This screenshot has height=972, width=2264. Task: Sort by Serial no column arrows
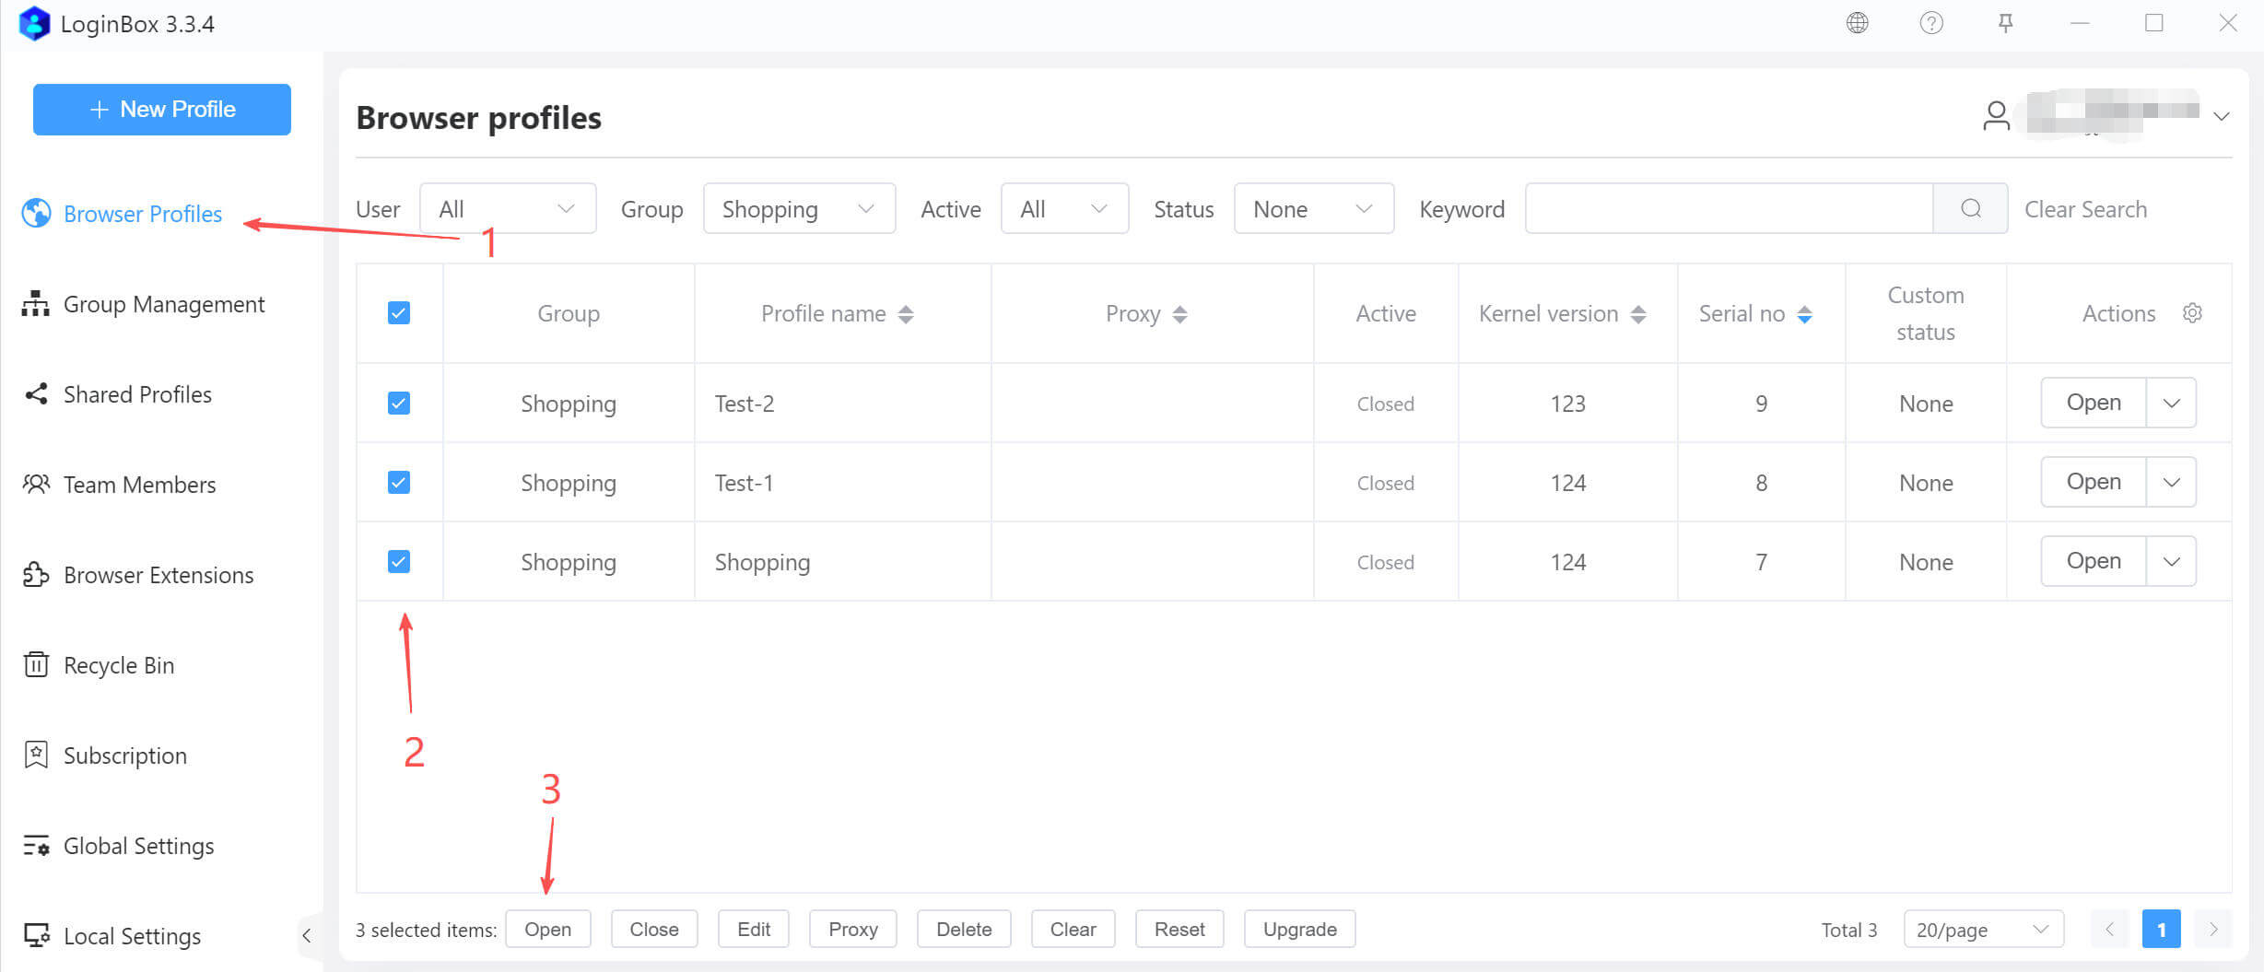[1804, 314]
